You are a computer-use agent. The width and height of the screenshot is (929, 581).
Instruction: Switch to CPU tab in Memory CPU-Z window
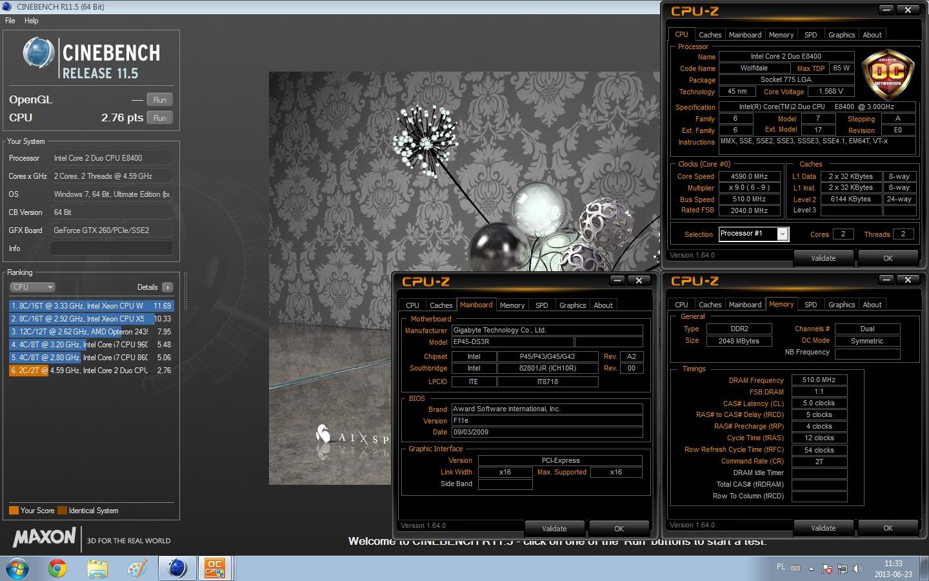point(681,305)
